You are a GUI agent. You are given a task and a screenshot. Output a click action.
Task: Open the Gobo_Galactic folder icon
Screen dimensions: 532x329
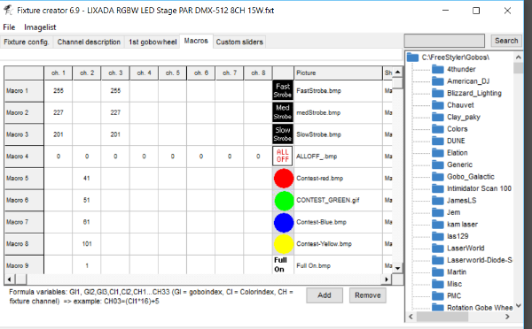[438, 177]
